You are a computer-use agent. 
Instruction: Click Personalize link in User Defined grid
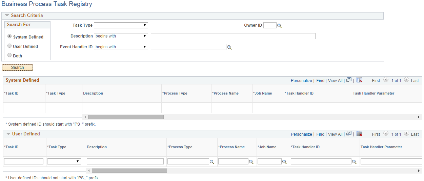pyautogui.click(x=301, y=134)
